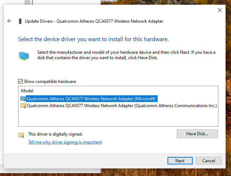
Task: Close the Update Drivers dialog
Action: click(220, 10)
